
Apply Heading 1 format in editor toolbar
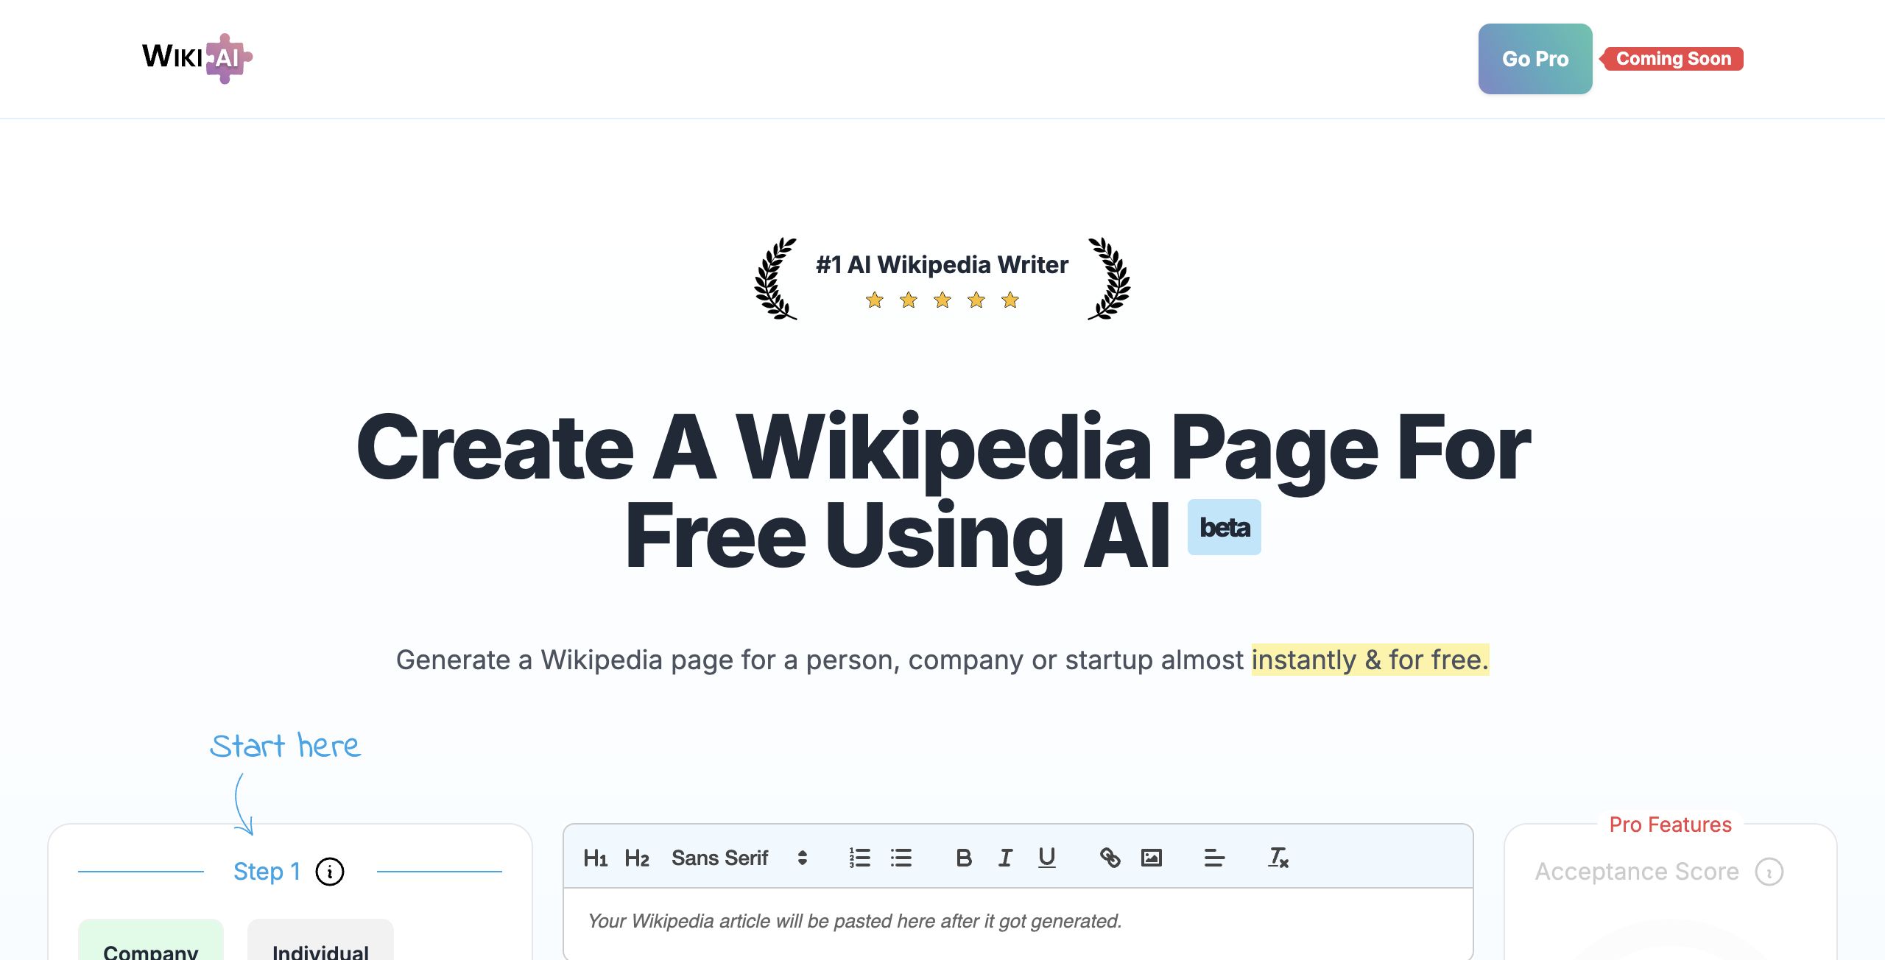click(595, 858)
